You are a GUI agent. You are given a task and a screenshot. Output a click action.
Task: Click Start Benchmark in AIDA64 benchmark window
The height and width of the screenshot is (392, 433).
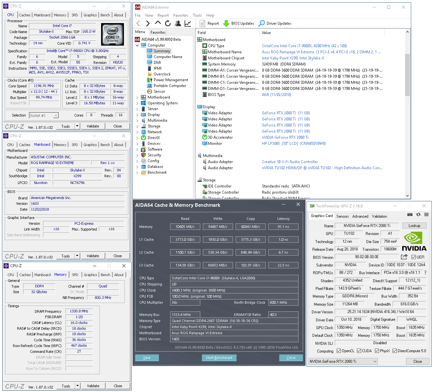(219, 358)
